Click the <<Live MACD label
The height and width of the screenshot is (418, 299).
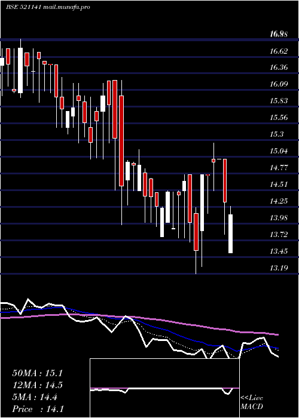[x=252, y=402]
